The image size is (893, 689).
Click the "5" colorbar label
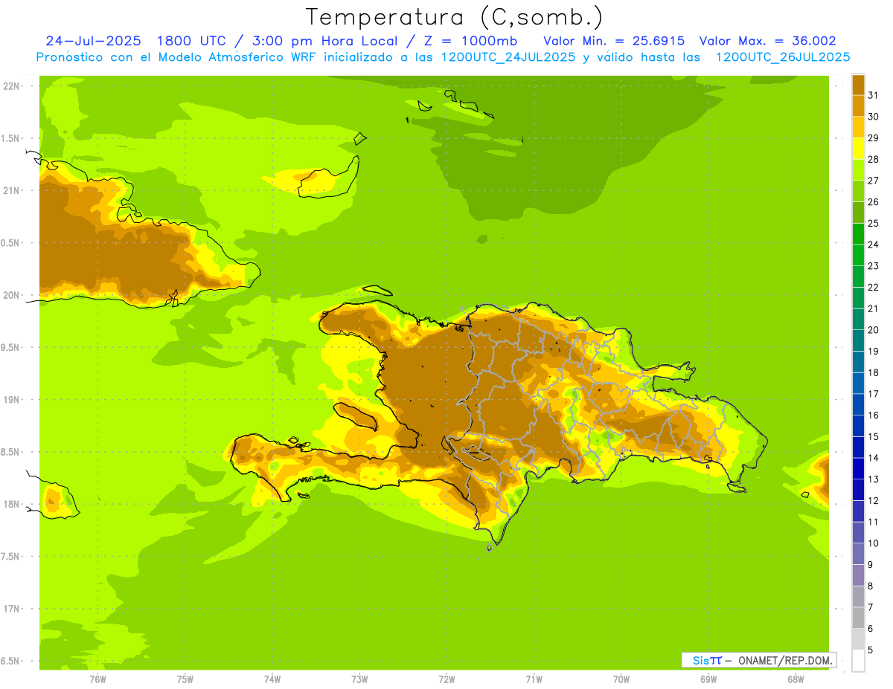[871, 650]
